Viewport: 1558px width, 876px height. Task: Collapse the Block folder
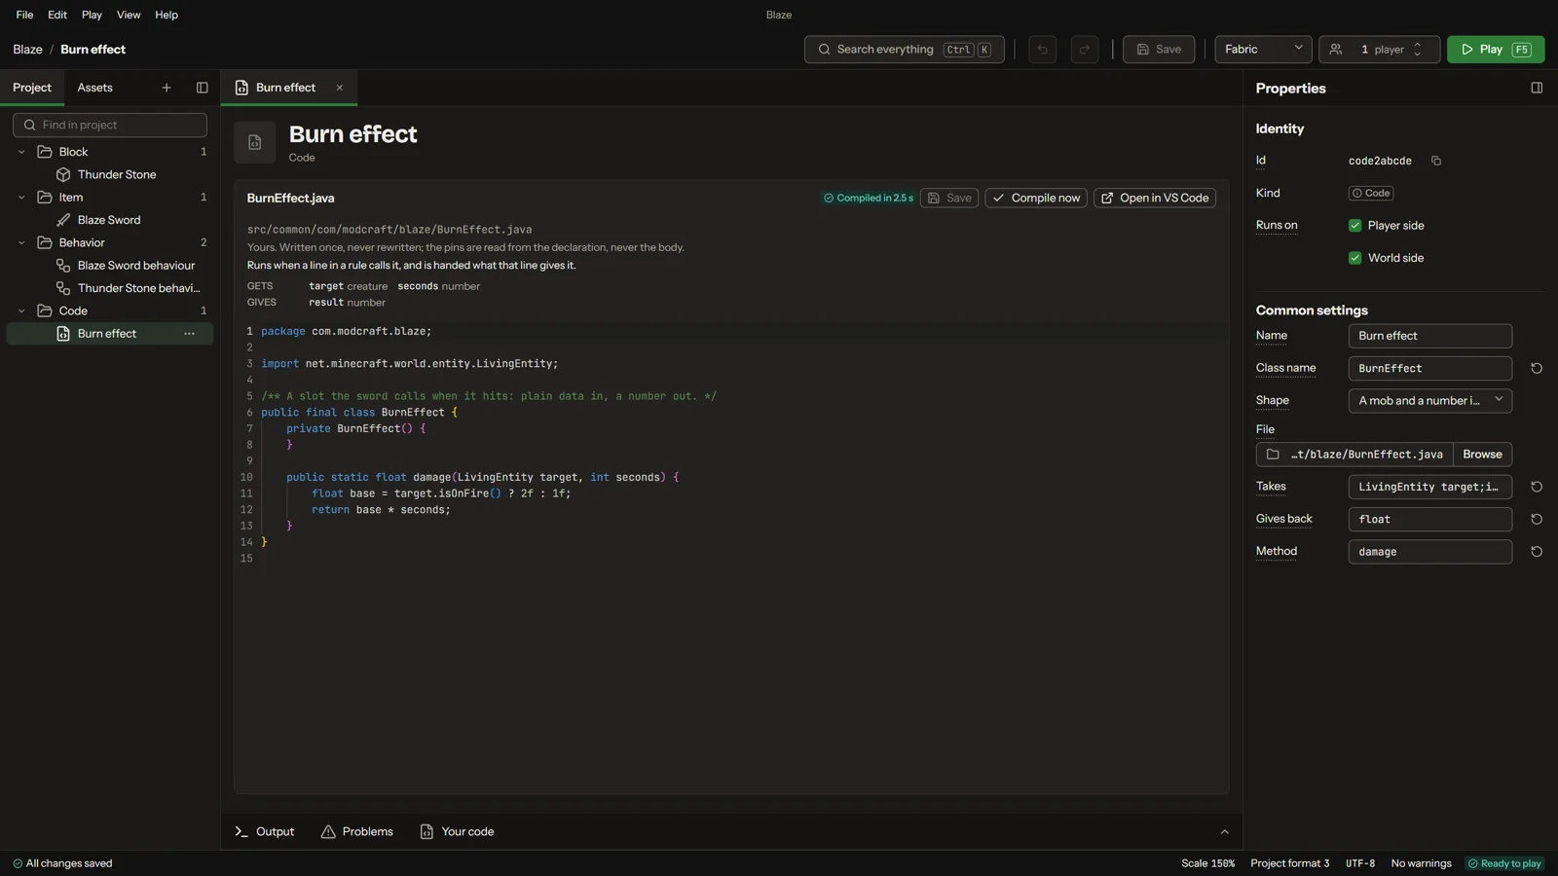pos(21,152)
